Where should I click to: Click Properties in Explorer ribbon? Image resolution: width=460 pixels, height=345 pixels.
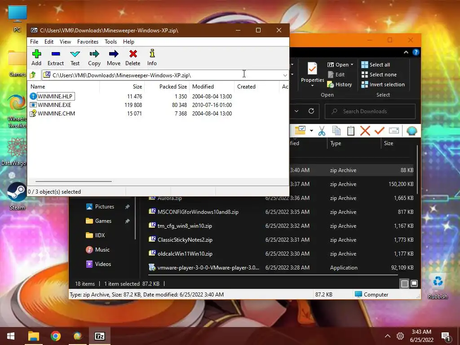313,74
